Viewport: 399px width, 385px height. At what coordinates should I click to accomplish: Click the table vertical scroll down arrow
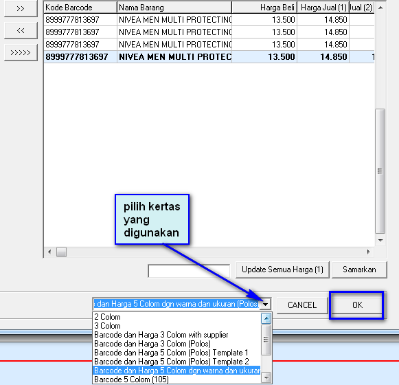coord(380,240)
